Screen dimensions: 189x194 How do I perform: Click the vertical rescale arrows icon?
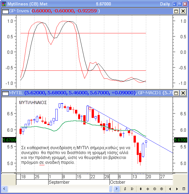pyautogui.click(x=141, y=189)
